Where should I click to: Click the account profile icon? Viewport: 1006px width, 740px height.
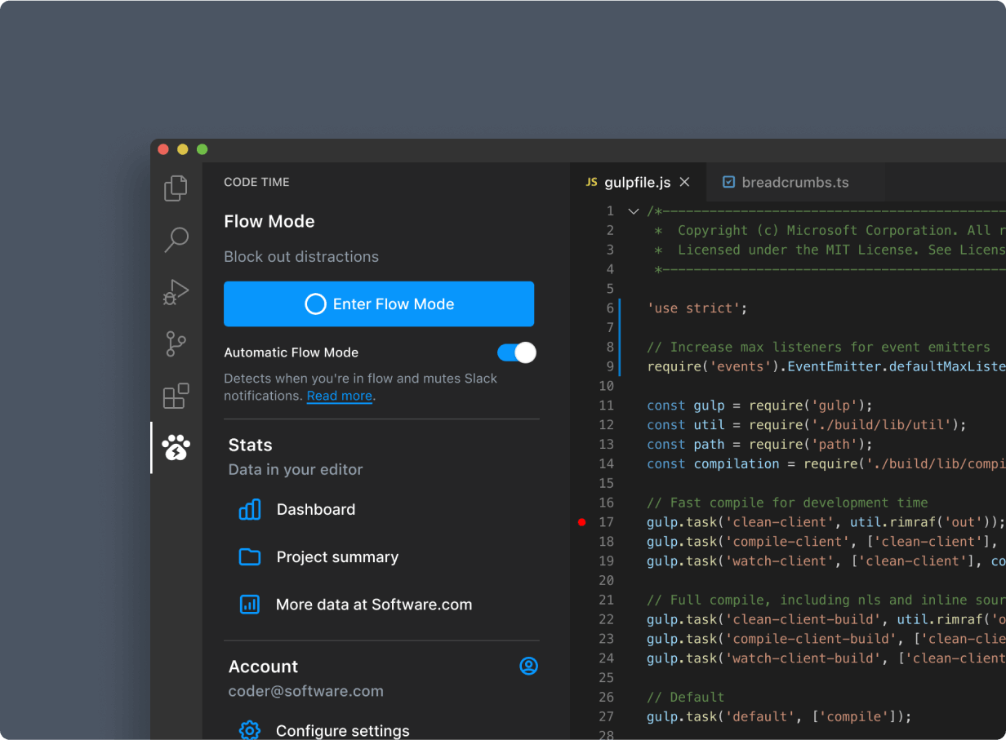click(x=529, y=667)
